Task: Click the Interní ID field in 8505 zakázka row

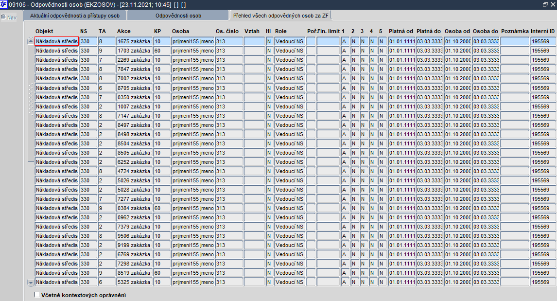Action: click(x=543, y=153)
